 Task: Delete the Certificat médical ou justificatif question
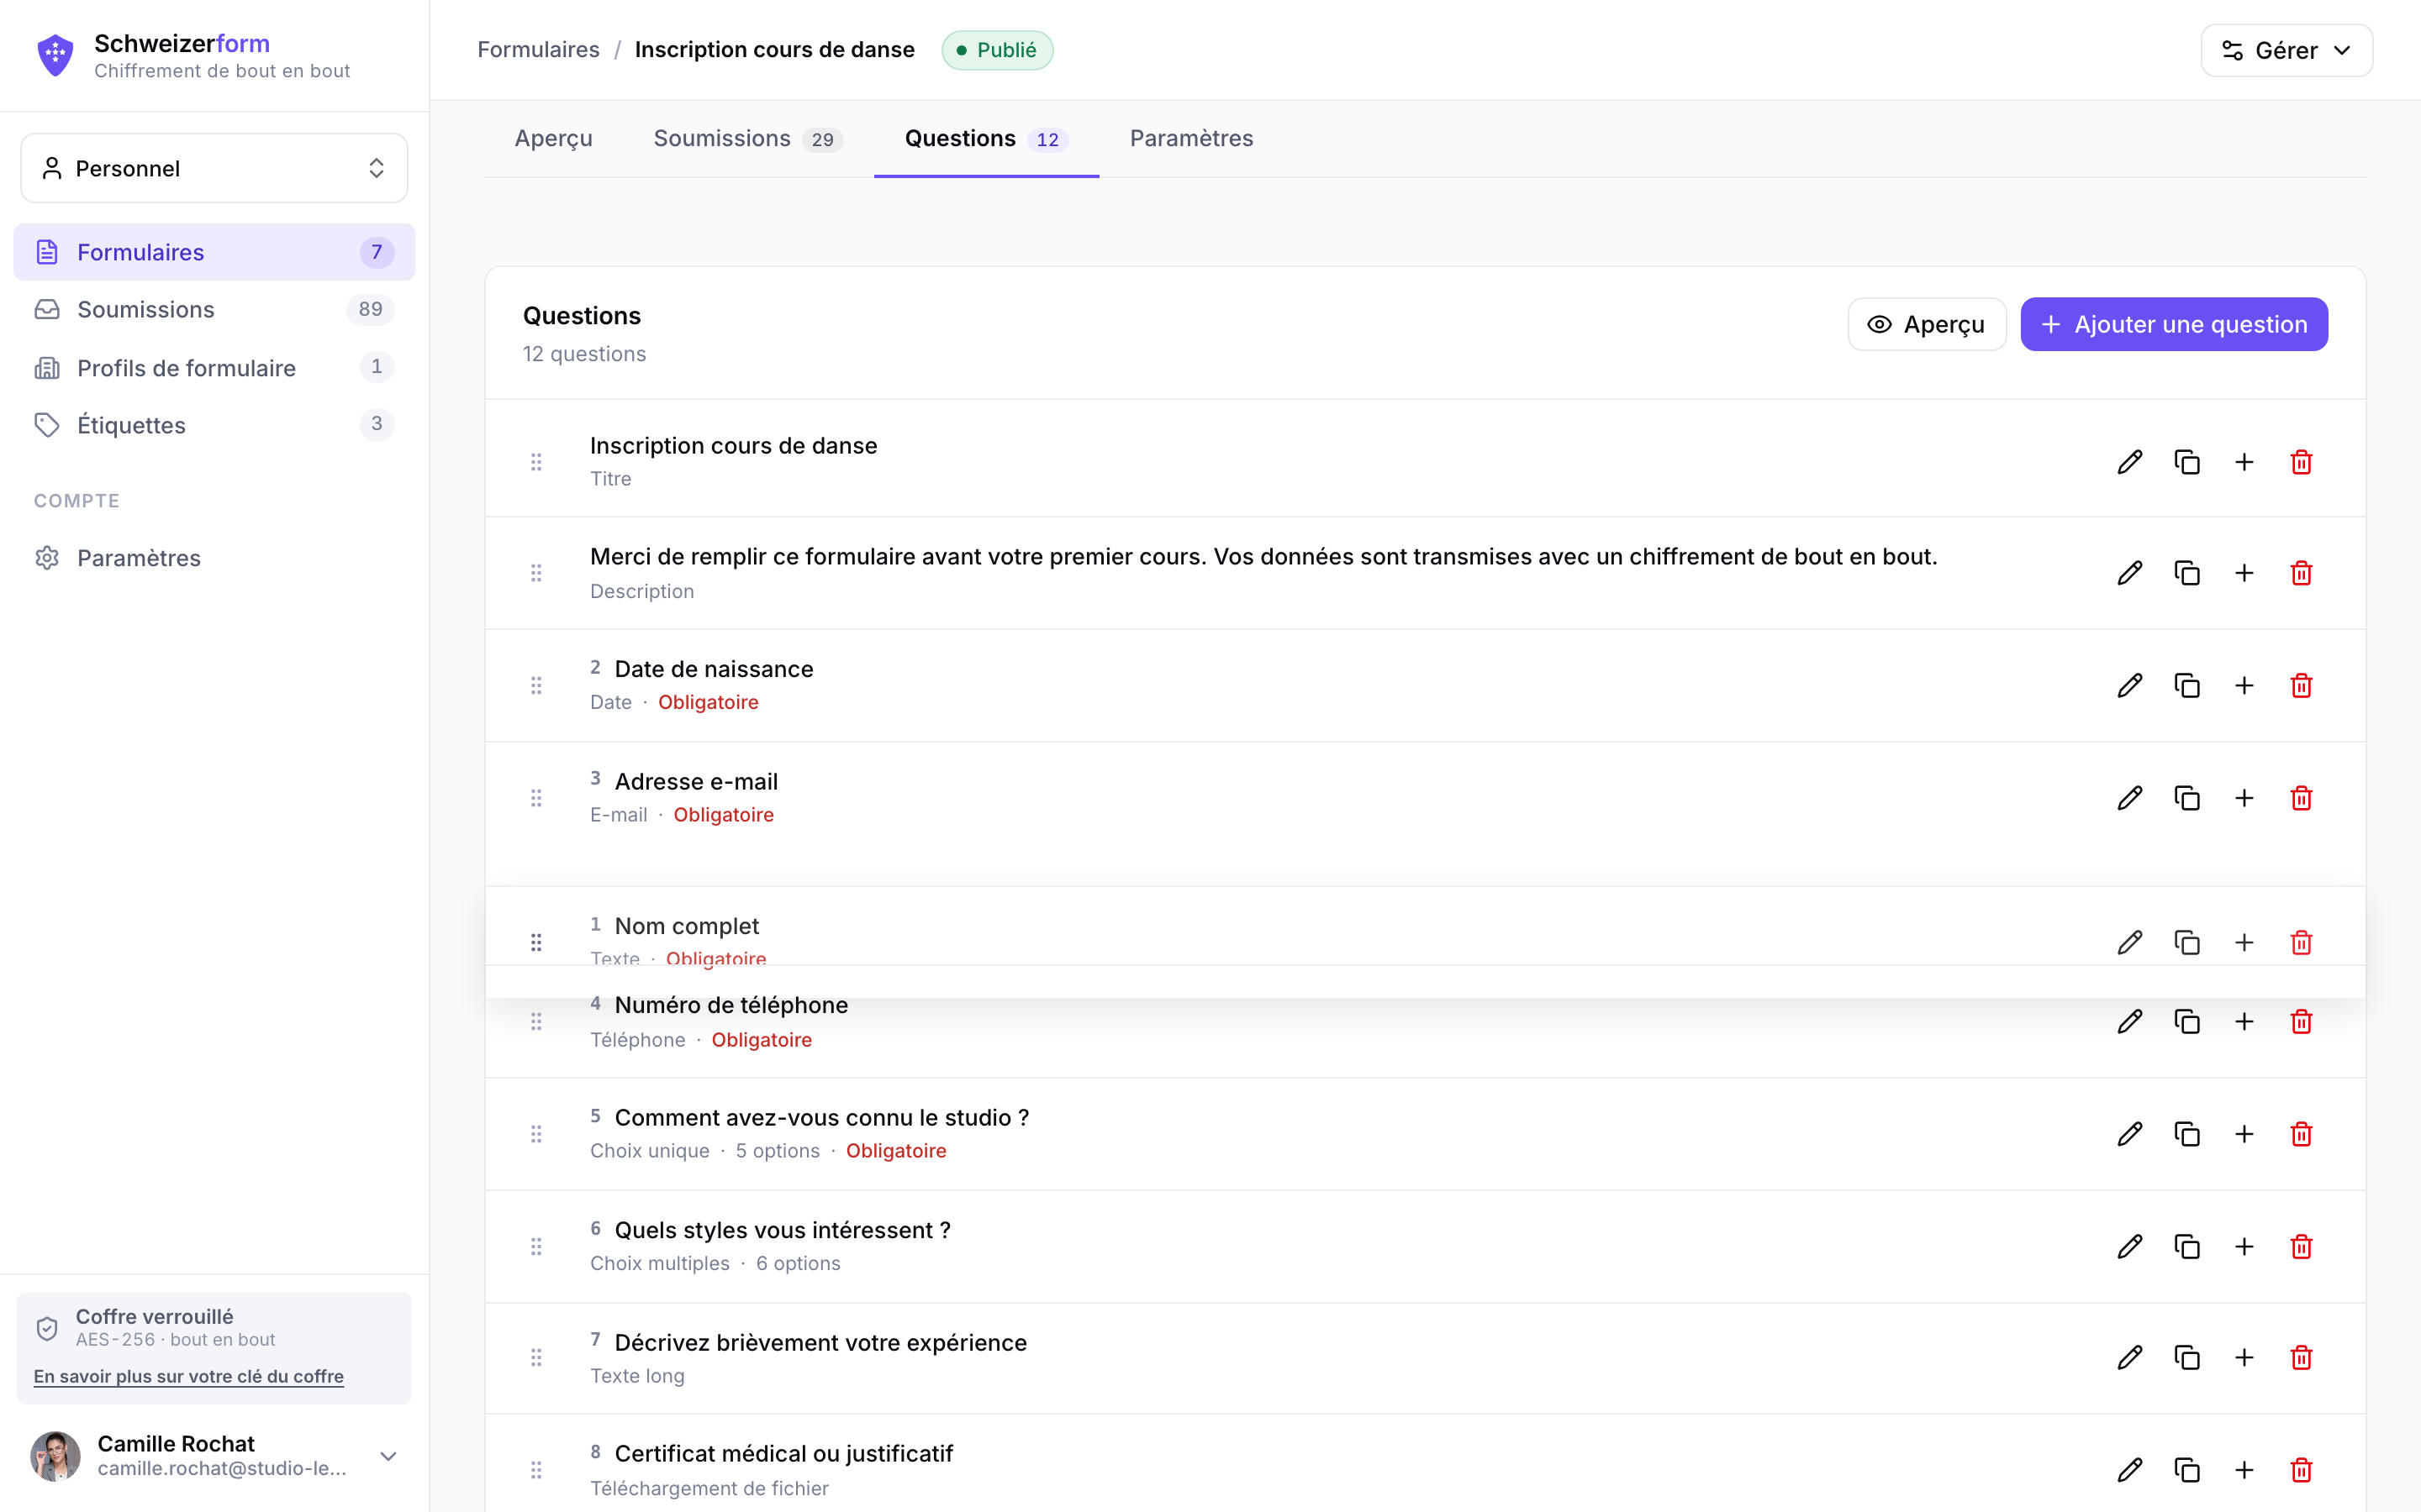click(x=2301, y=1469)
